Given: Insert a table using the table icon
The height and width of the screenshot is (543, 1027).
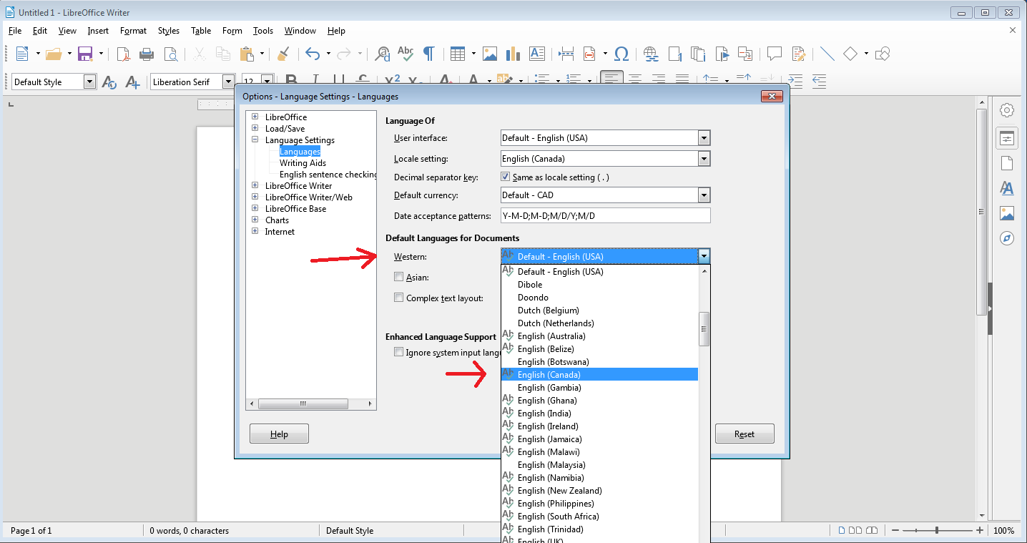Looking at the screenshot, I should [458, 54].
